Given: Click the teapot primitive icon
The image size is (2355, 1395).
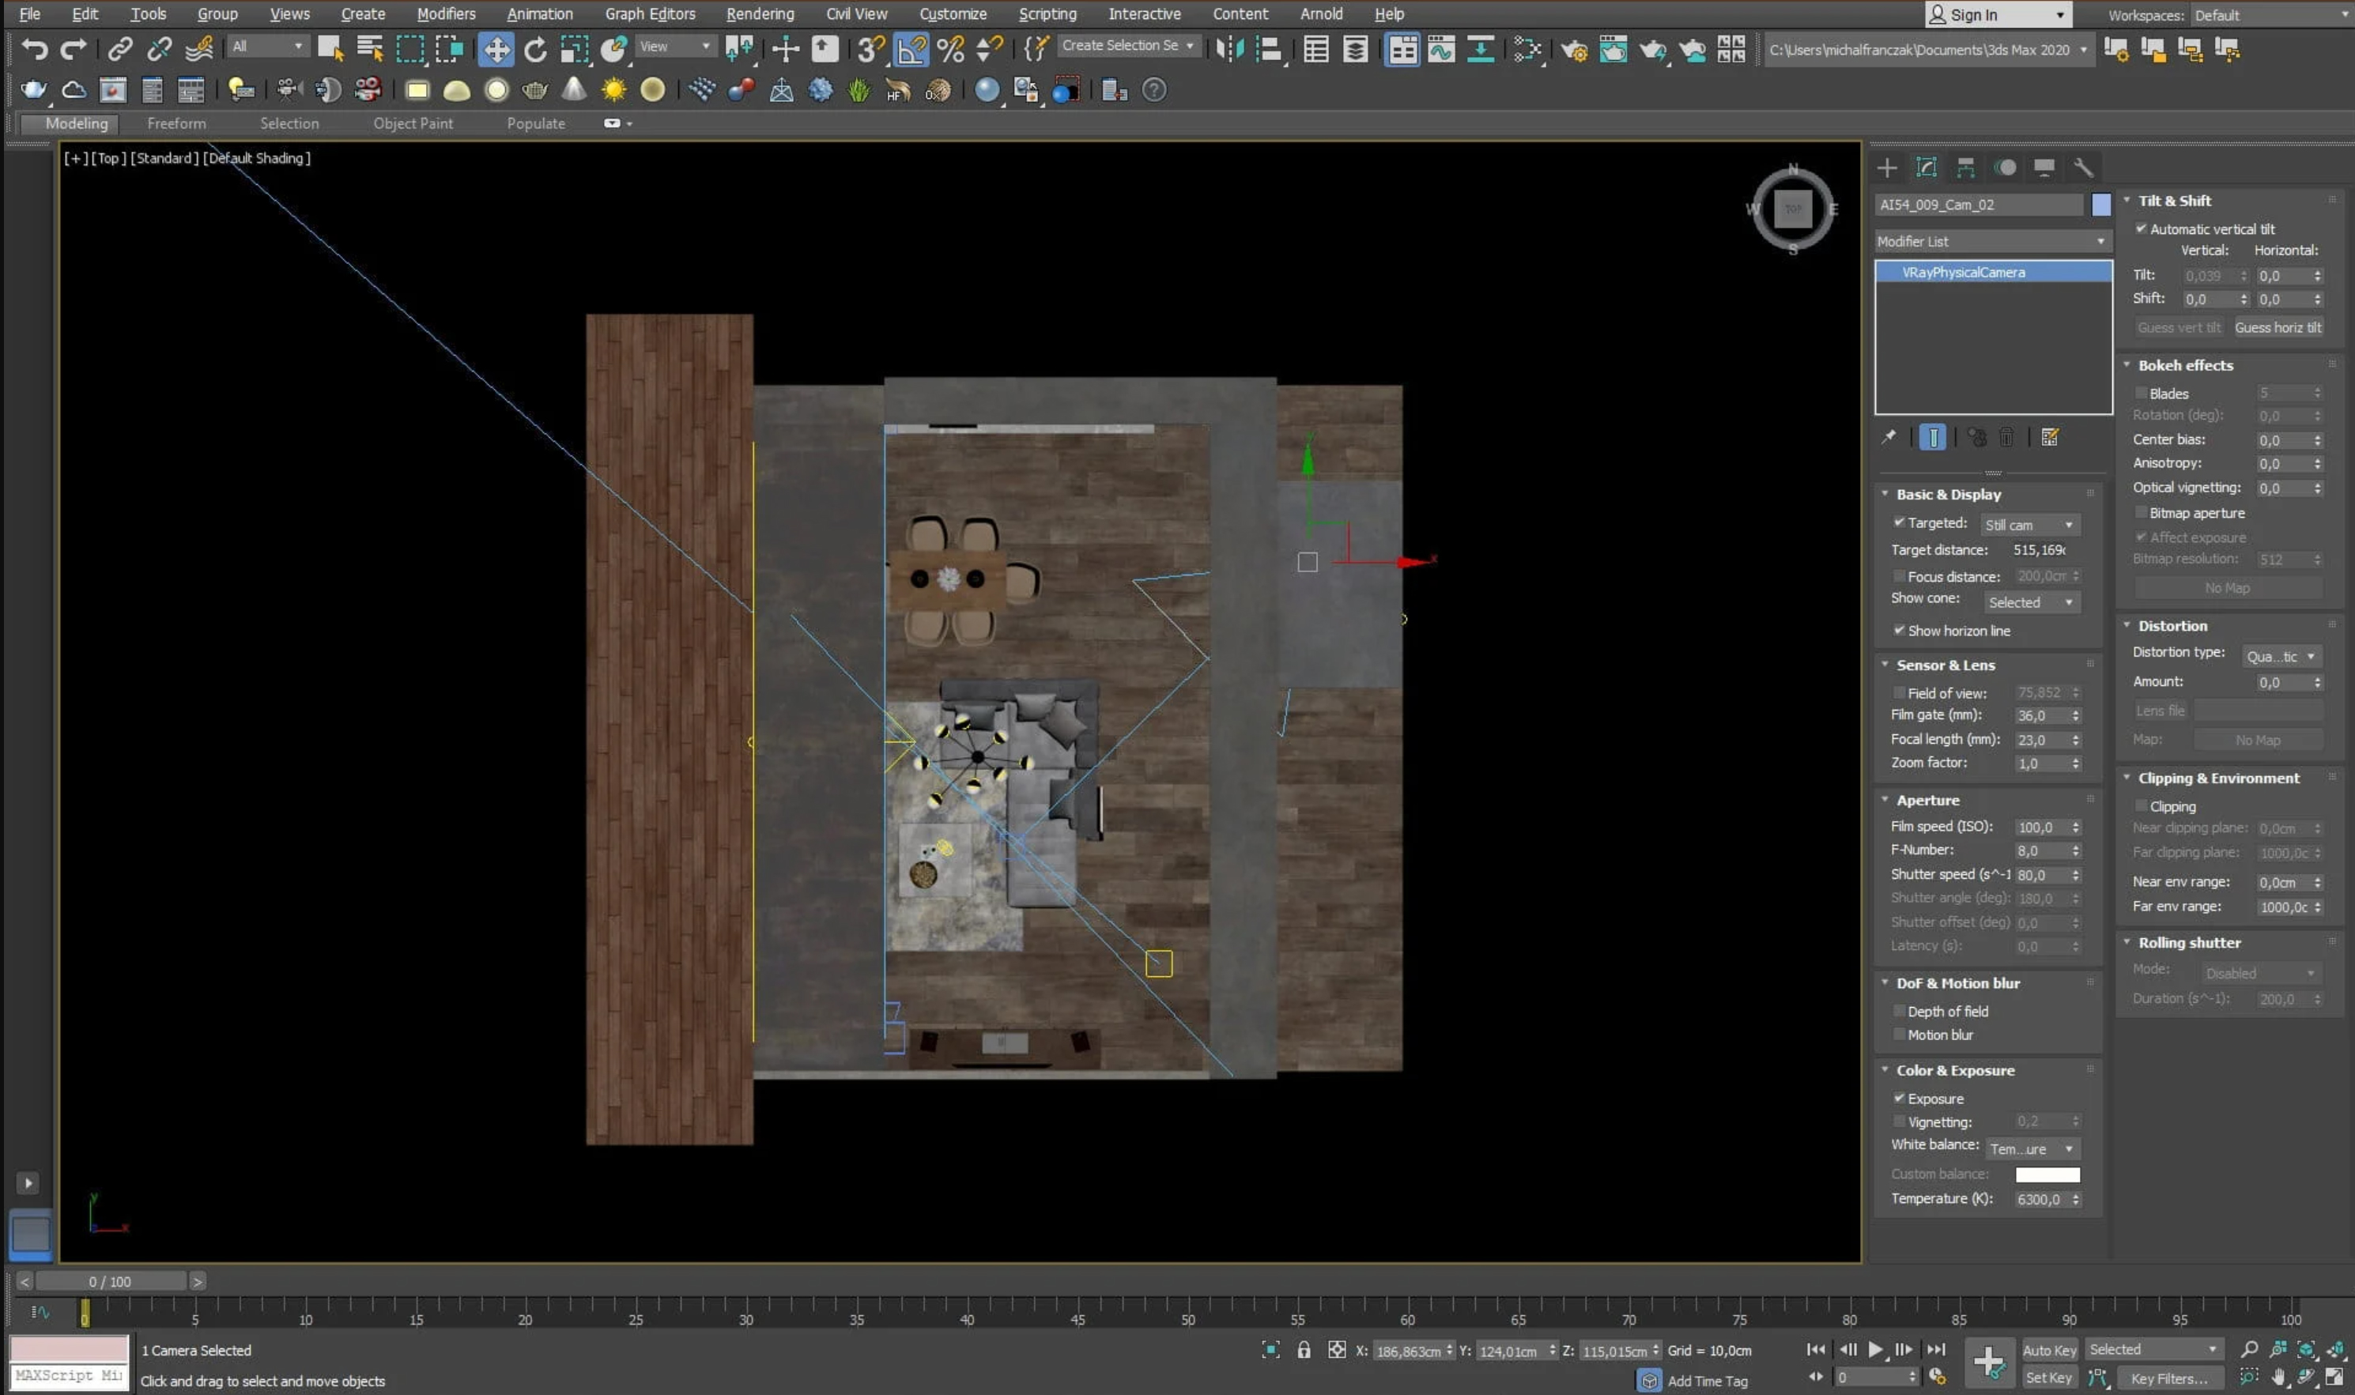Looking at the screenshot, I should tap(34, 90).
